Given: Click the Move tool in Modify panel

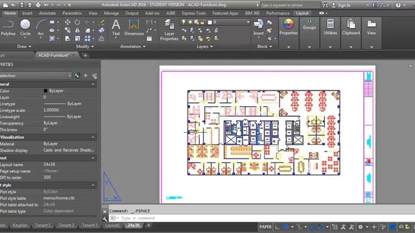Looking at the screenshot, I should (67, 22).
